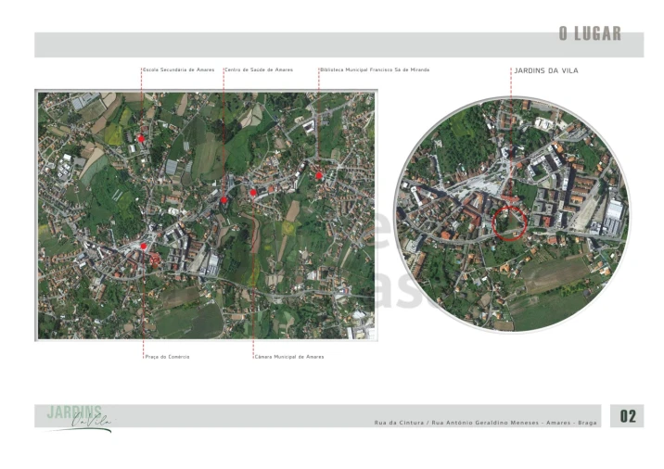The width and height of the screenshot is (664, 469).
Task: Click the gray header bar
Action: pyautogui.click(x=278, y=44)
